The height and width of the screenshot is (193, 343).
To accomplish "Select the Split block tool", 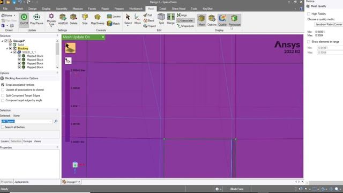I will coord(161,19).
